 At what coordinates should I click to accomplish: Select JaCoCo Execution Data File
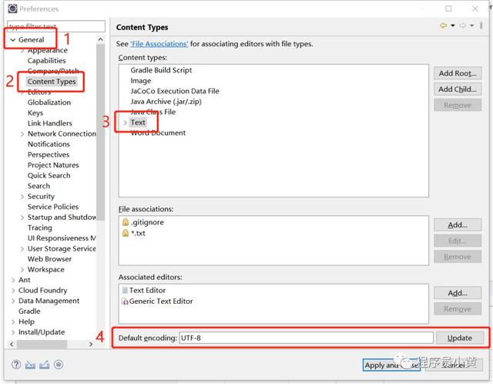point(175,91)
